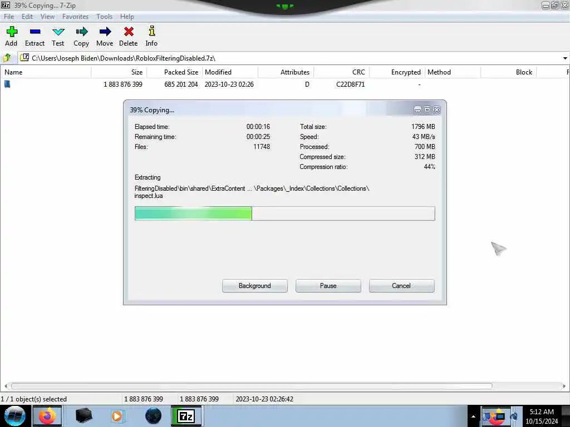
Task: Open the Windows Start orb
Action: coord(14,416)
